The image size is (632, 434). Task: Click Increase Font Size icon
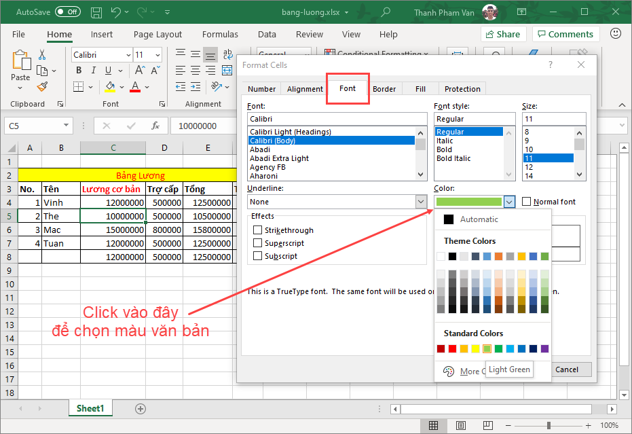(140, 70)
